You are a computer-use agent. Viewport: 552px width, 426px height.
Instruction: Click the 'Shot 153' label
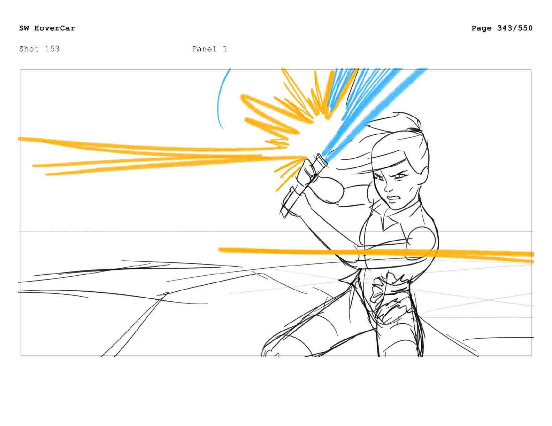click(39, 49)
